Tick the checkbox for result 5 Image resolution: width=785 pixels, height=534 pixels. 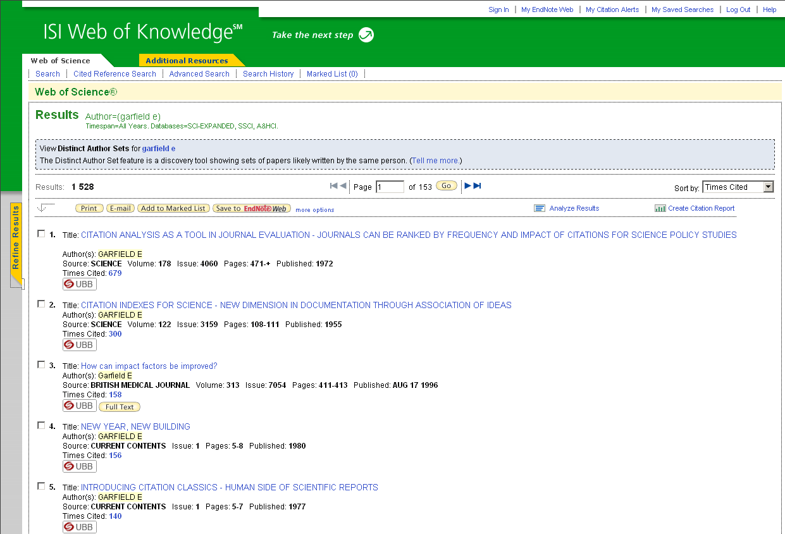point(41,486)
